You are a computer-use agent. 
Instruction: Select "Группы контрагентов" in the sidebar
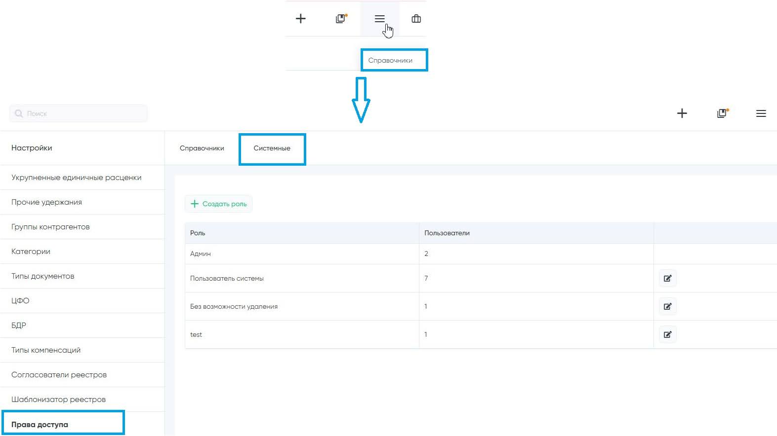click(x=50, y=227)
